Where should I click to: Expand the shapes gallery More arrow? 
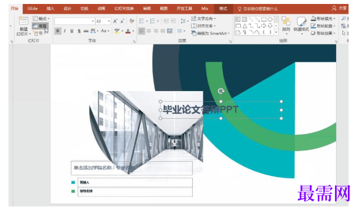click(276, 32)
